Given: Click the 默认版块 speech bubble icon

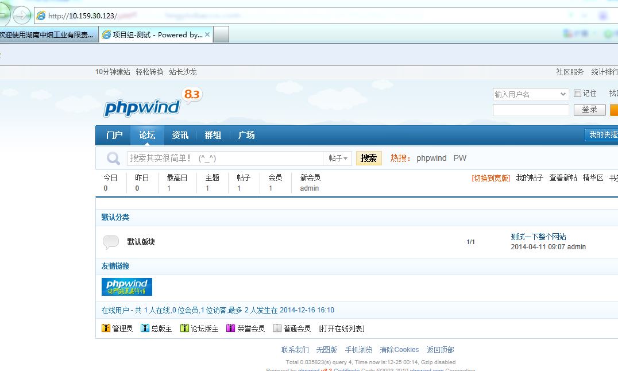Looking at the screenshot, I should tap(111, 242).
